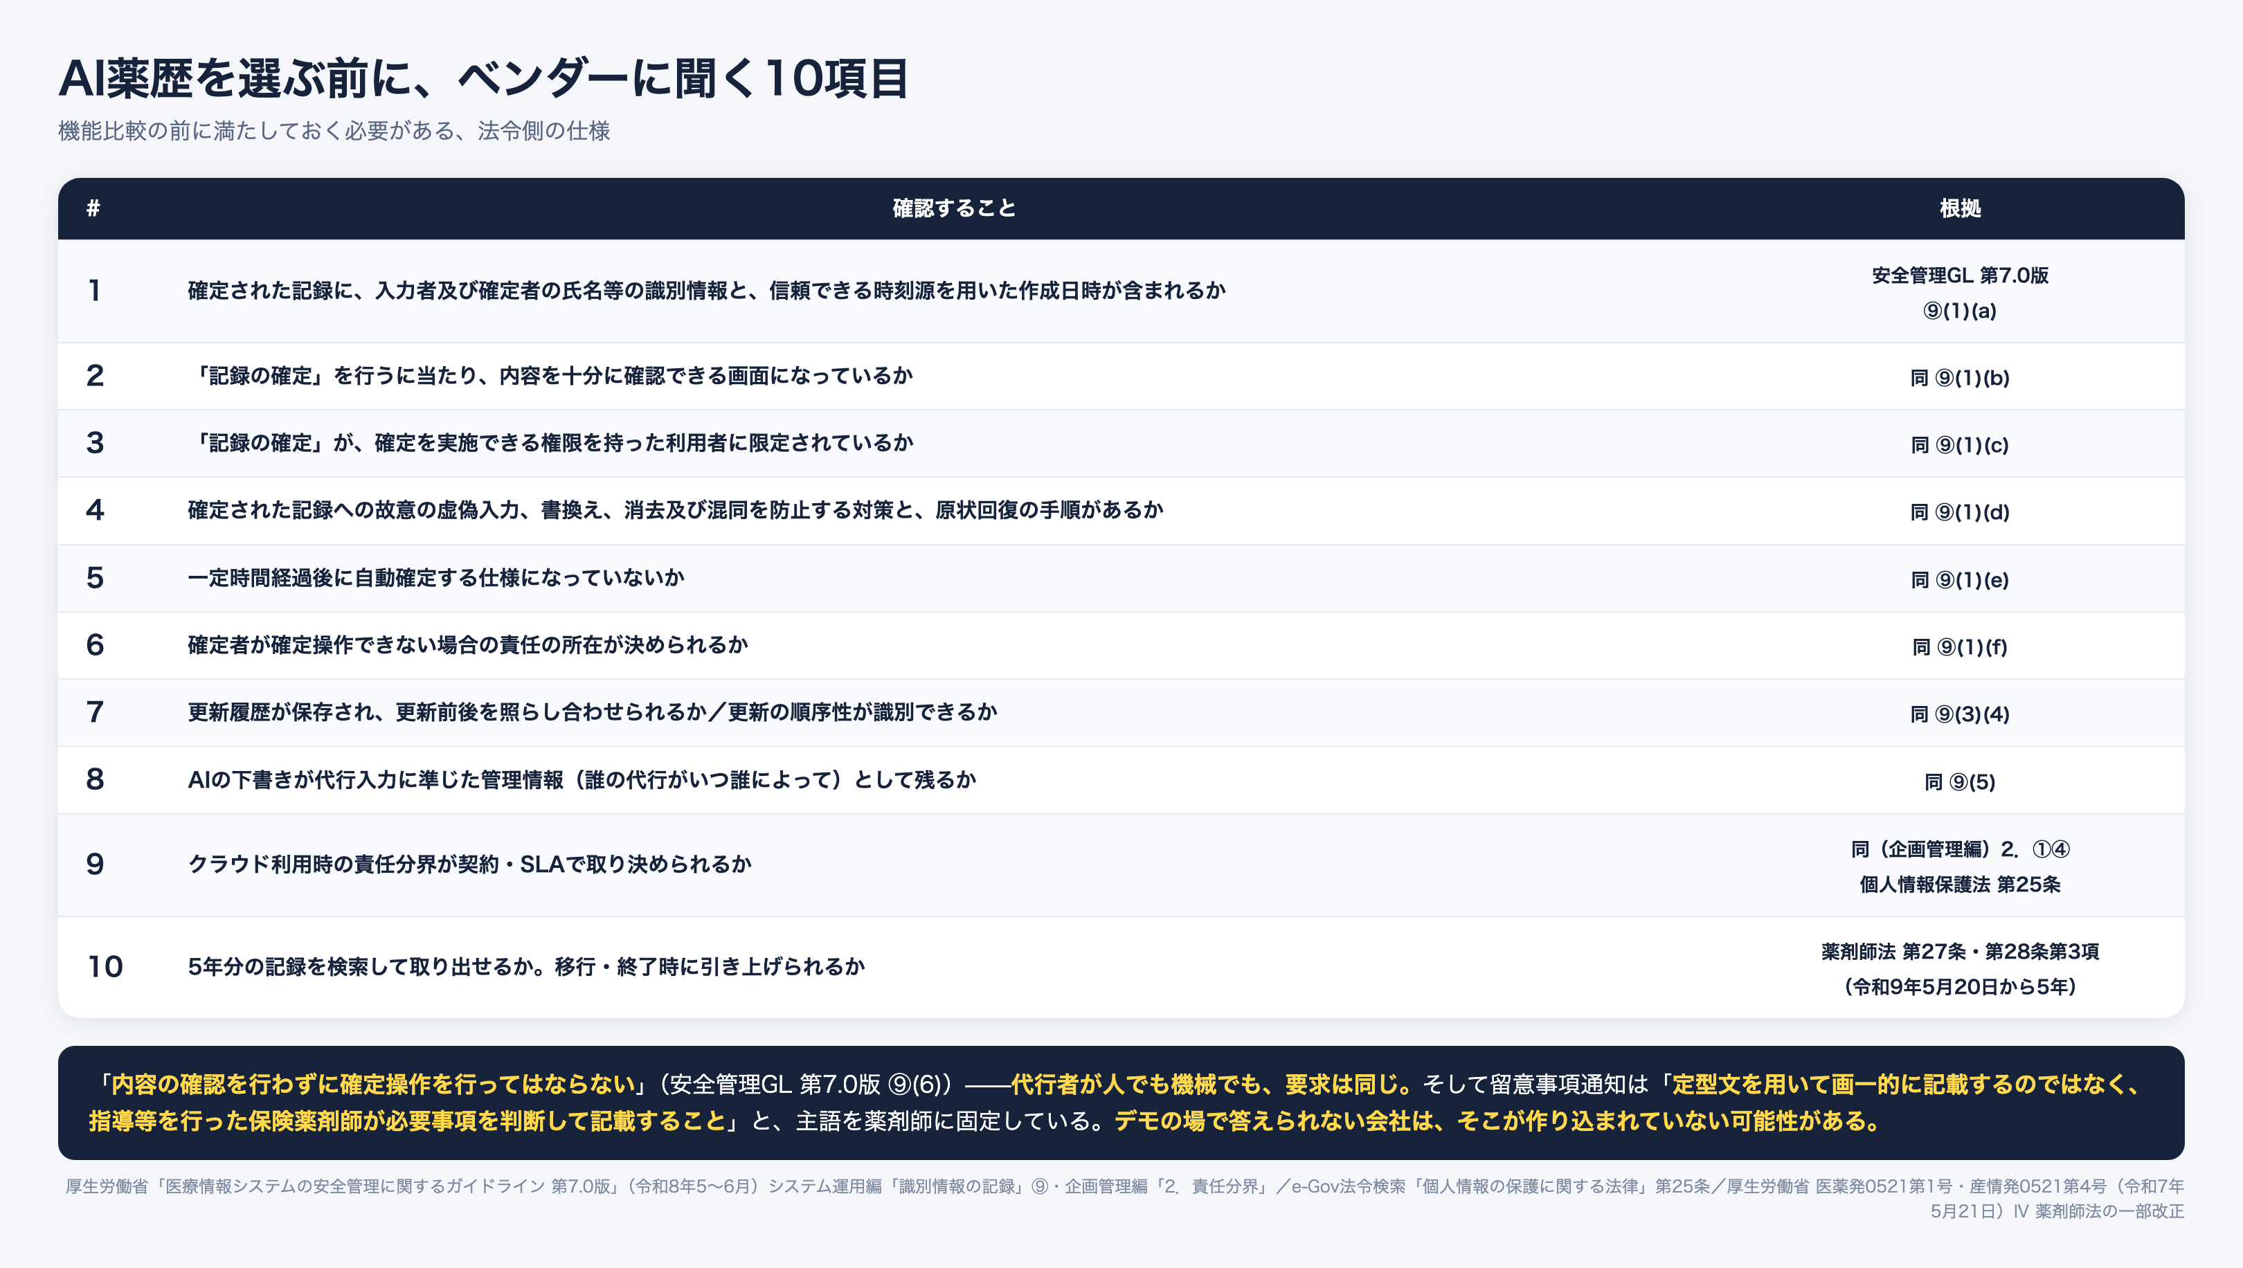This screenshot has width=2243, height=1268.
Task: Click row number '3' cell
Action: pyautogui.click(x=95, y=442)
